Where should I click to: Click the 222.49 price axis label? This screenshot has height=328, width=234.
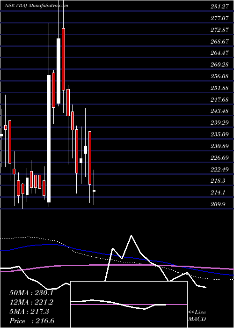coord(219,170)
